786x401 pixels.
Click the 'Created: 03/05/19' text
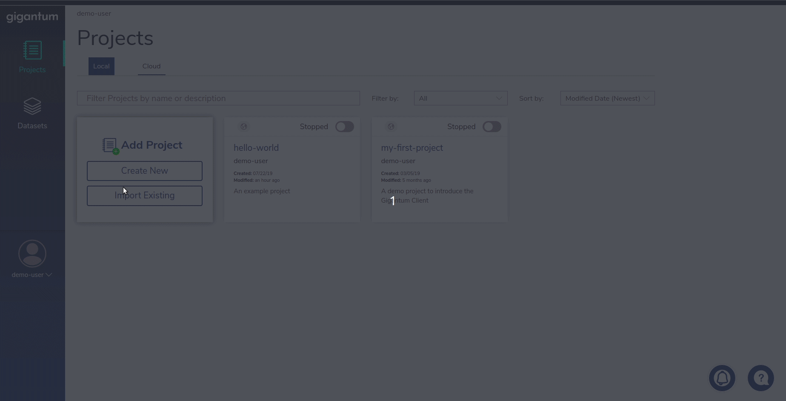400,173
